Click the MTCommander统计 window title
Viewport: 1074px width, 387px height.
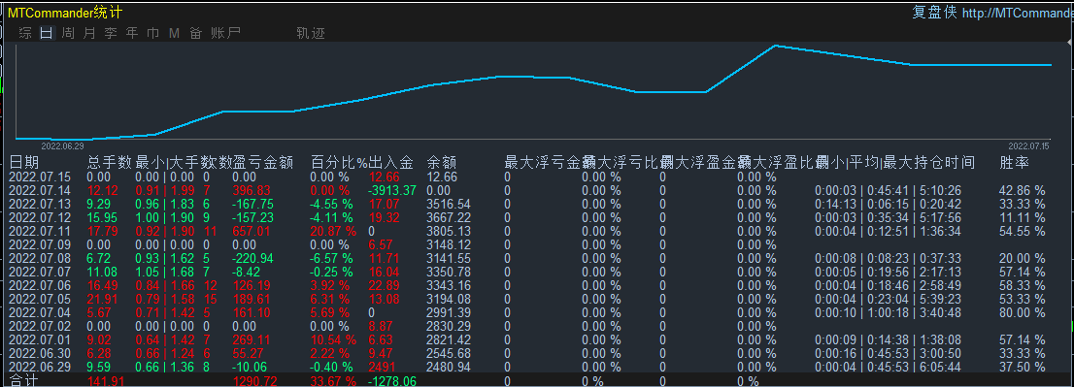pyautogui.click(x=65, y=13)
